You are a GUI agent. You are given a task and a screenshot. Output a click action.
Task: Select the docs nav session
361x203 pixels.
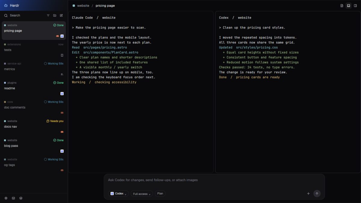(x=34, y=127)
